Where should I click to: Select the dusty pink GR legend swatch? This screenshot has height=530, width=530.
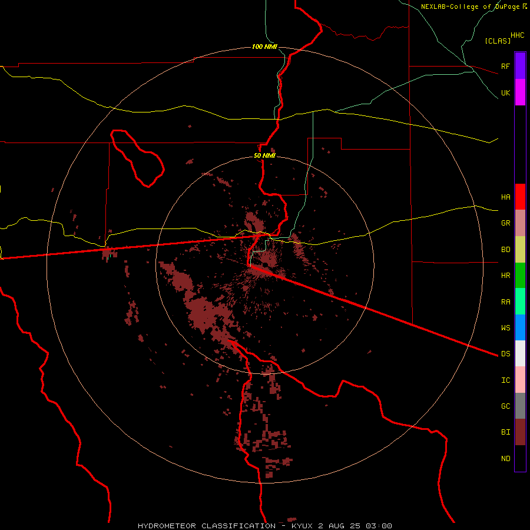click(520, 223)
